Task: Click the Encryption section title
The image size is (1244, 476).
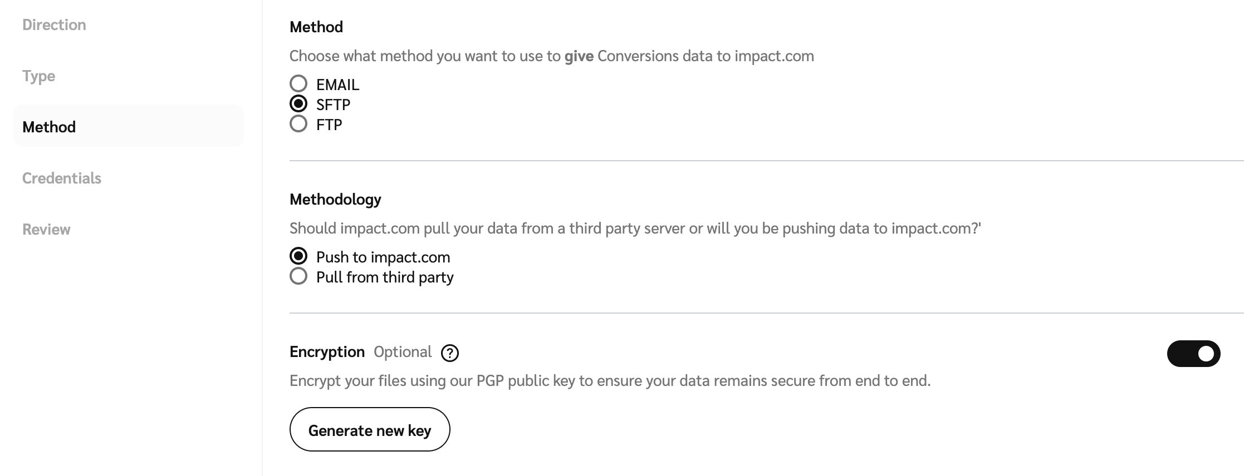Action: tap(327, 352)
